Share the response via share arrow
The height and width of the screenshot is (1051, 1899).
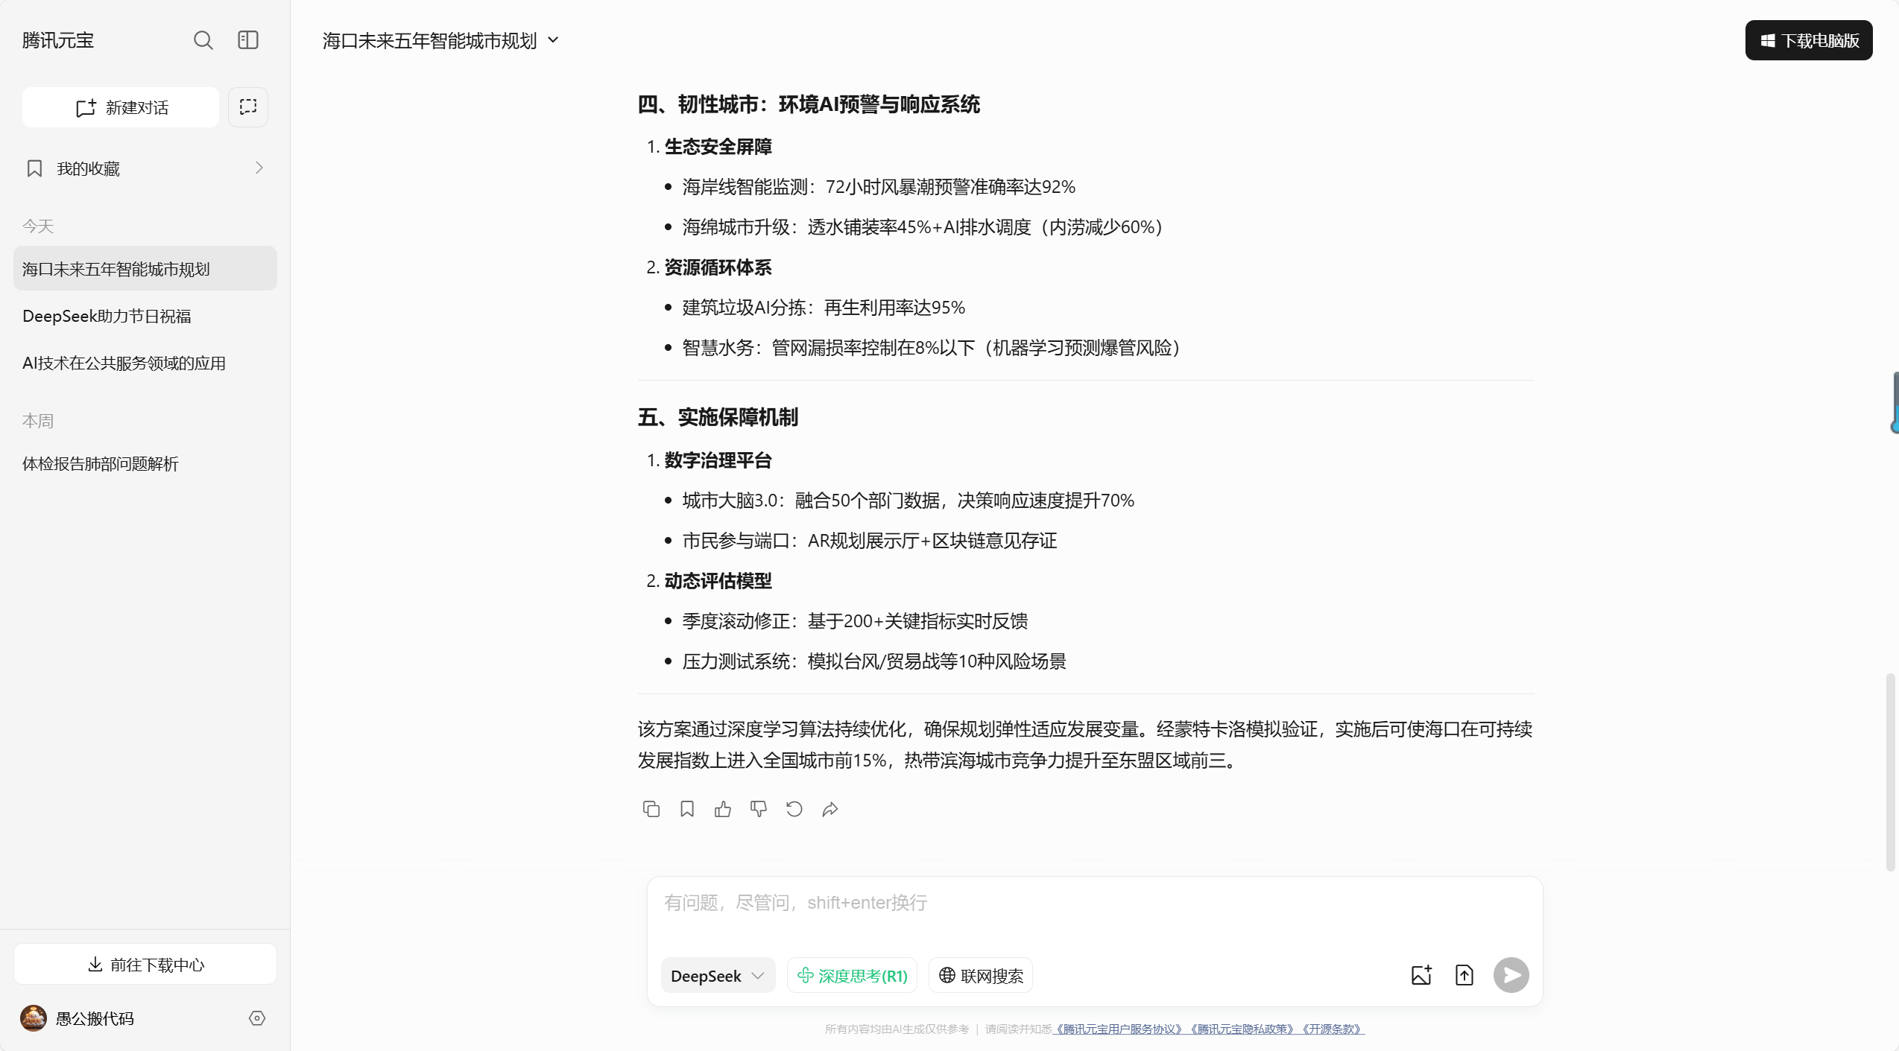coord(830,809)
